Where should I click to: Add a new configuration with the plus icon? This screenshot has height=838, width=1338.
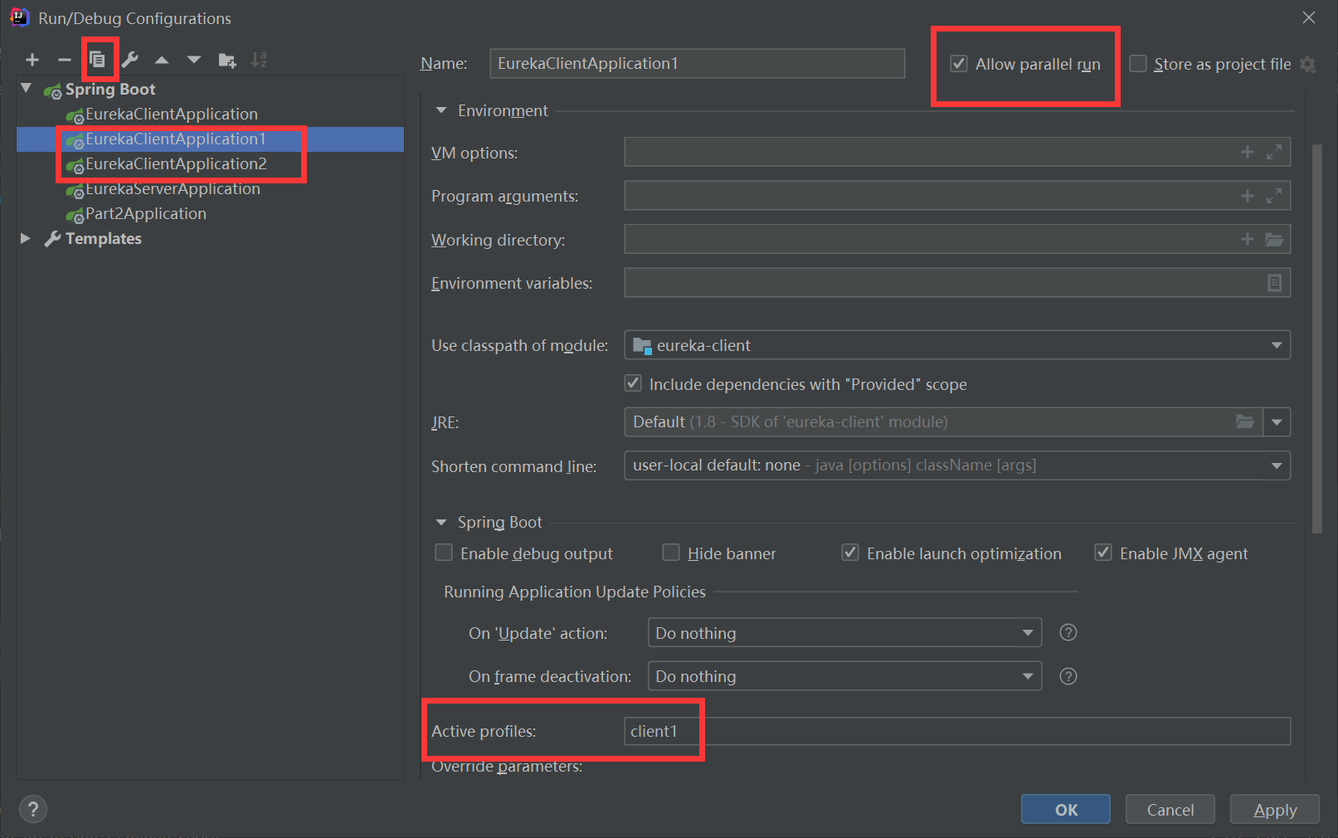tap(32, 60)
